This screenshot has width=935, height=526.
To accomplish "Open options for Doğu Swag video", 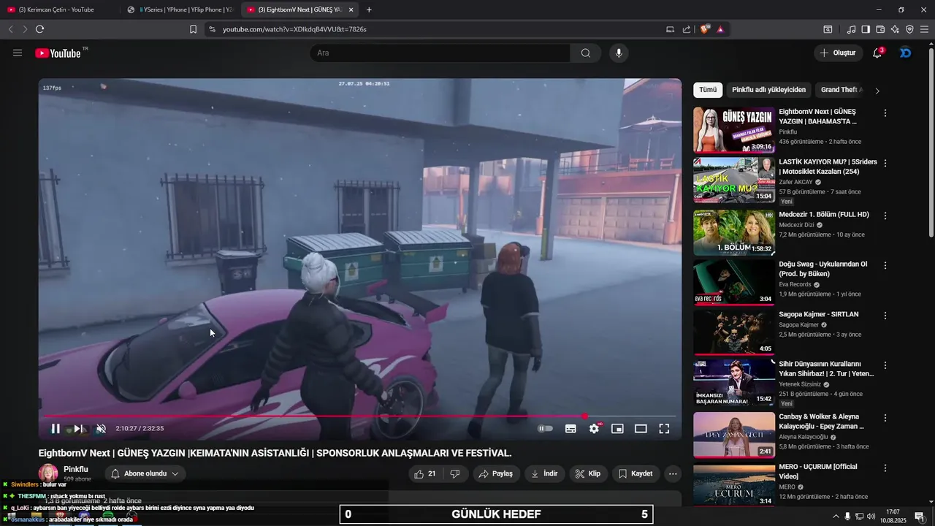I will (885, 265).
